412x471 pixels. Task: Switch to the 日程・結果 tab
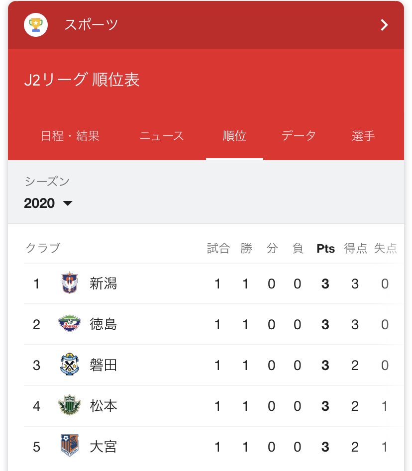[x=70, y=136]
